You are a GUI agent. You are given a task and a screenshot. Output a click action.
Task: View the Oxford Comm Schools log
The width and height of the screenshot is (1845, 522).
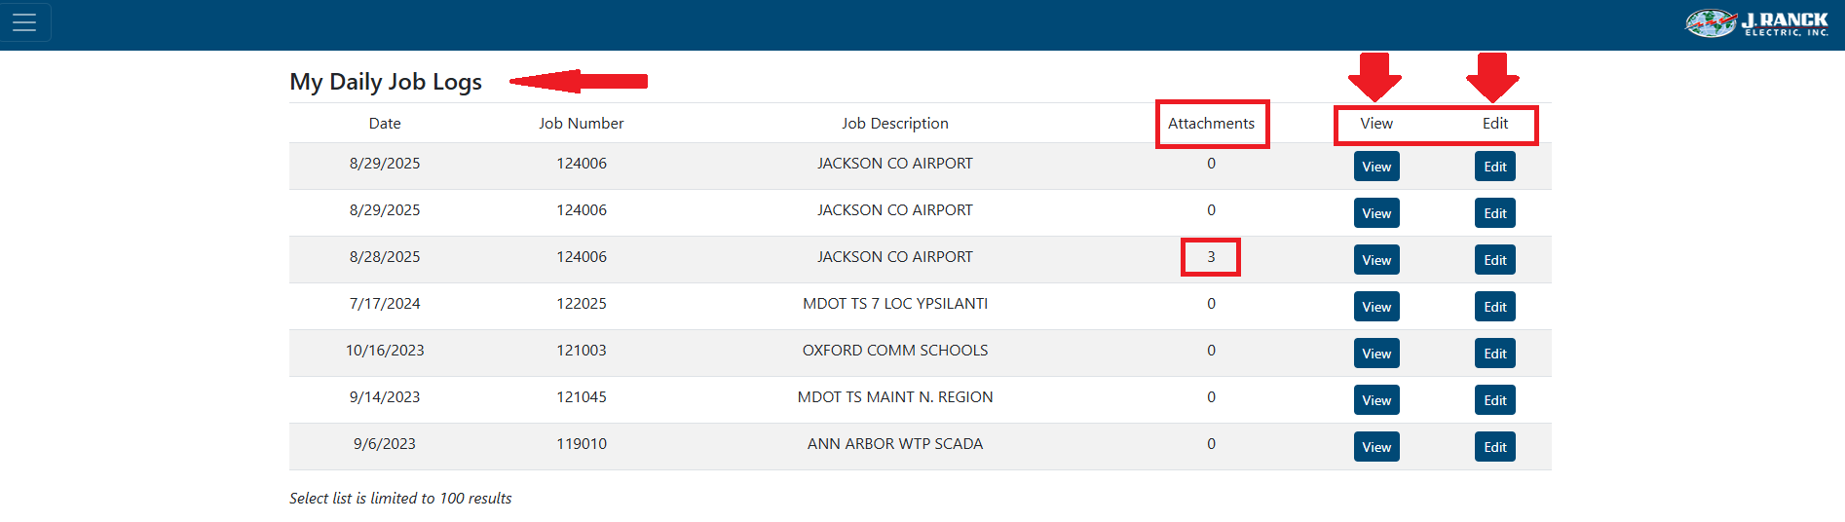pos(1375,354)
